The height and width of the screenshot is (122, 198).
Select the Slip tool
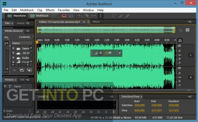pyautogui.click(x=94, y=16)
